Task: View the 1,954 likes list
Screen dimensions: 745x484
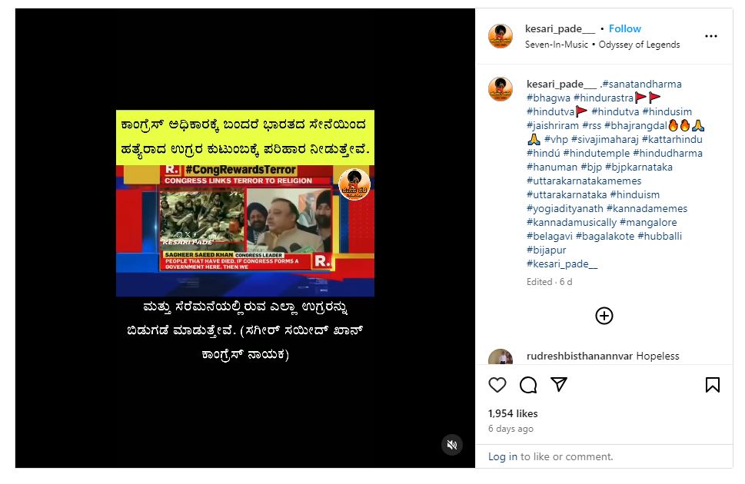Action: [x=513, y=413]
